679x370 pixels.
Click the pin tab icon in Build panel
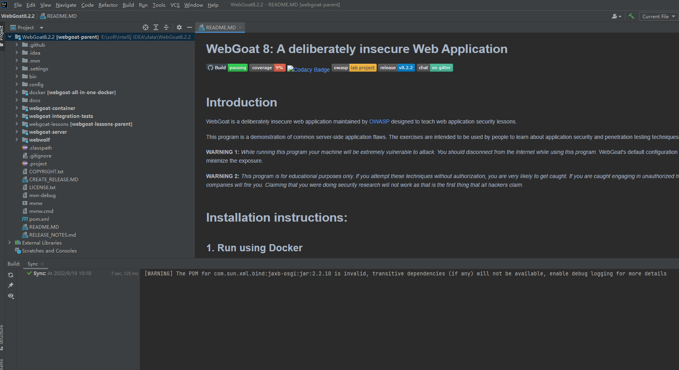point(11,285)
